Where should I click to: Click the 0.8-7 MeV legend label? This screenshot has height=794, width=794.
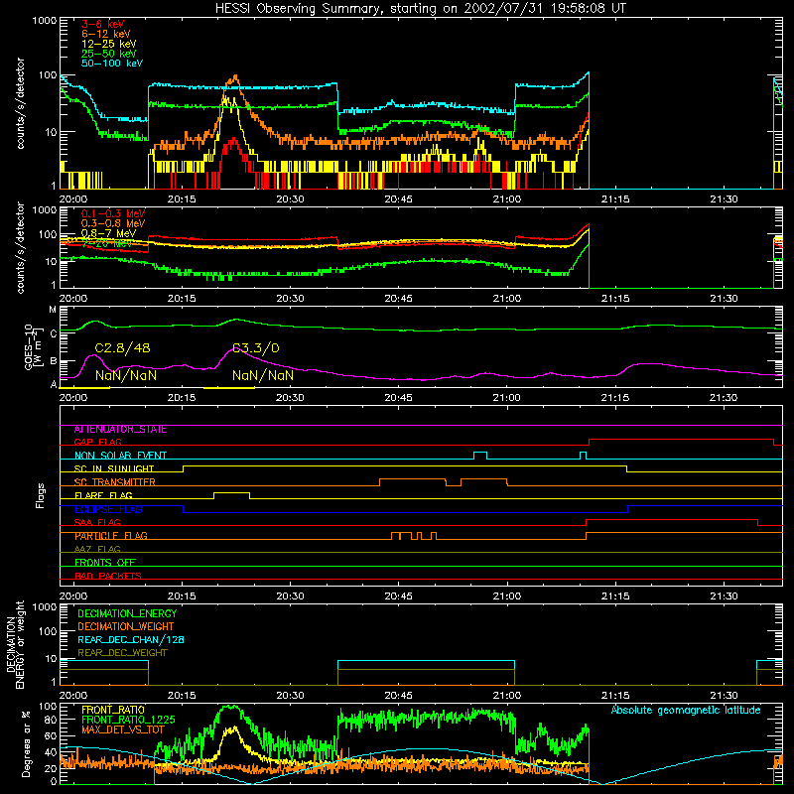[x=108, y=233]
